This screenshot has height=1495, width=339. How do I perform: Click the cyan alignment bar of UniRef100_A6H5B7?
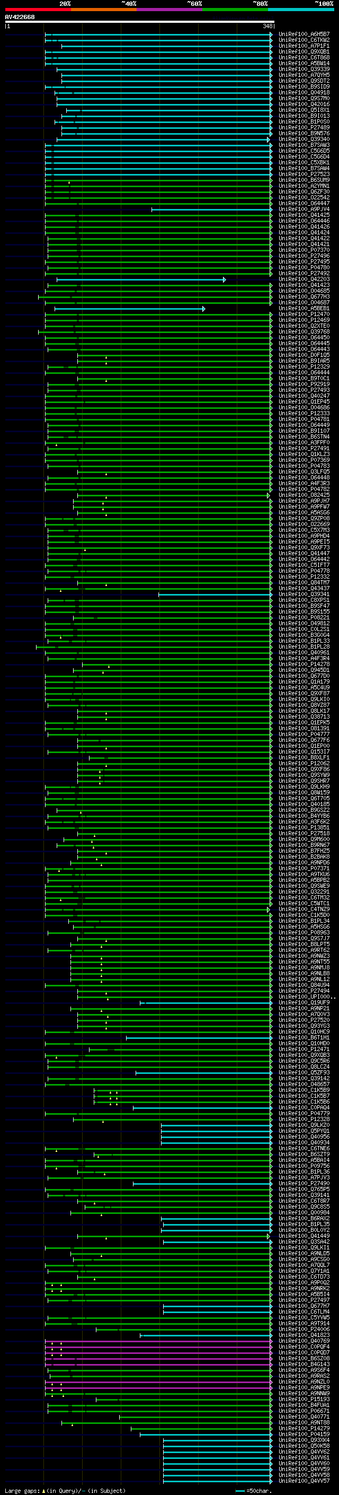click(x=158, y=34)
